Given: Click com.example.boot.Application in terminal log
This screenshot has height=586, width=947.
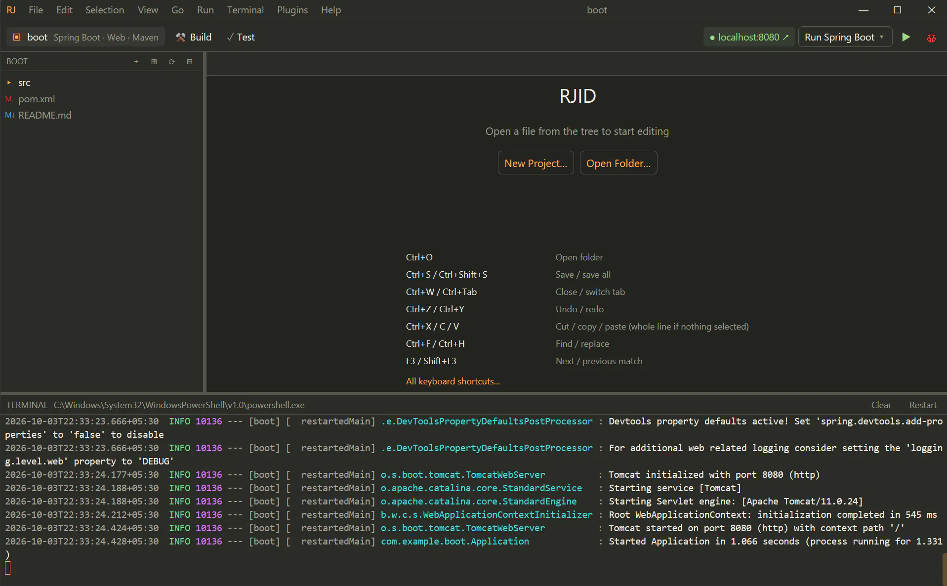Looking at the screenshot, I should pos(454,542).
